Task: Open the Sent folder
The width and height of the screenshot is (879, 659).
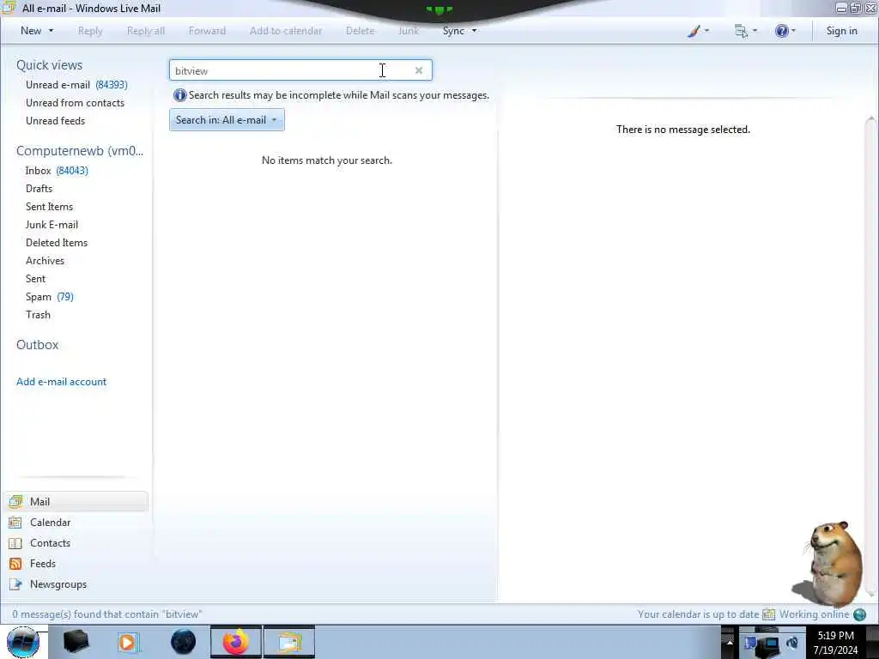Action: click(x=35, y=279)
